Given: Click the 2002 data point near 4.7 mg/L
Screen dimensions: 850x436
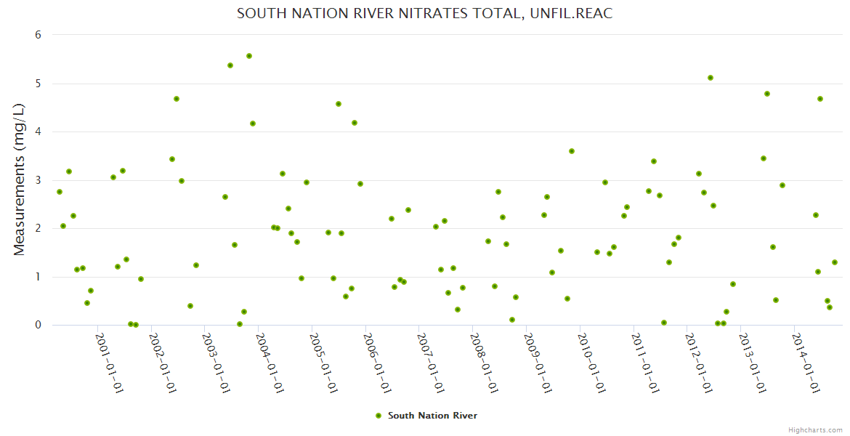Looking at the screenshot, I should point(177,99).
